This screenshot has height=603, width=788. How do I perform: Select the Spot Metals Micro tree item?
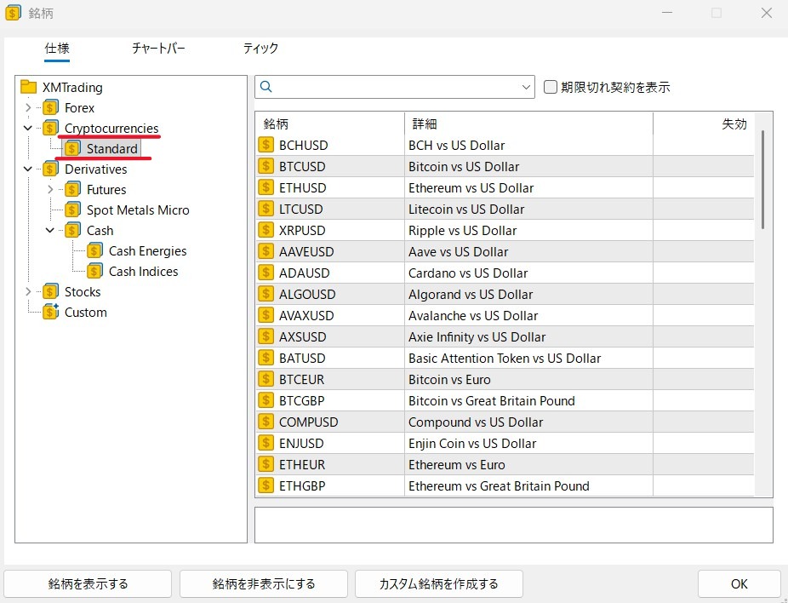tap(138, 210)
